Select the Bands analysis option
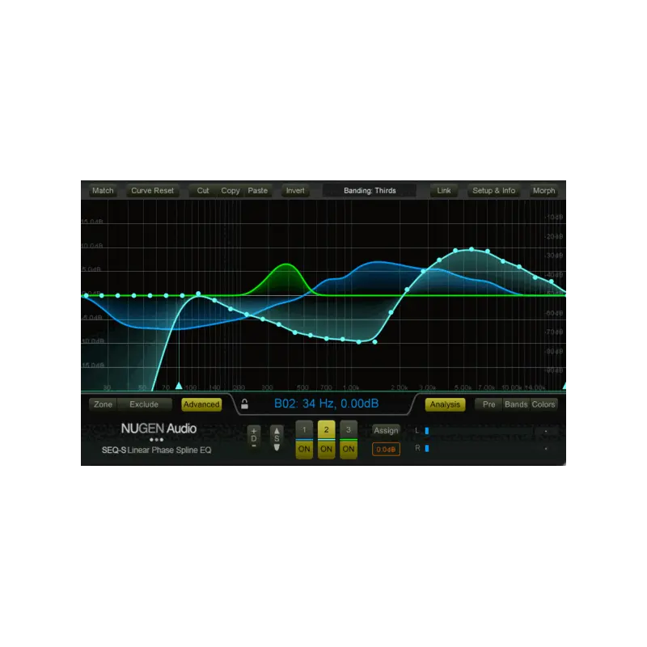Viewport: 647px width, 647px height. pos(516,404)
